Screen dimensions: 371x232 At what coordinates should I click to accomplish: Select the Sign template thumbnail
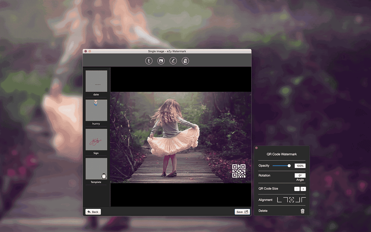pos(96,140)
